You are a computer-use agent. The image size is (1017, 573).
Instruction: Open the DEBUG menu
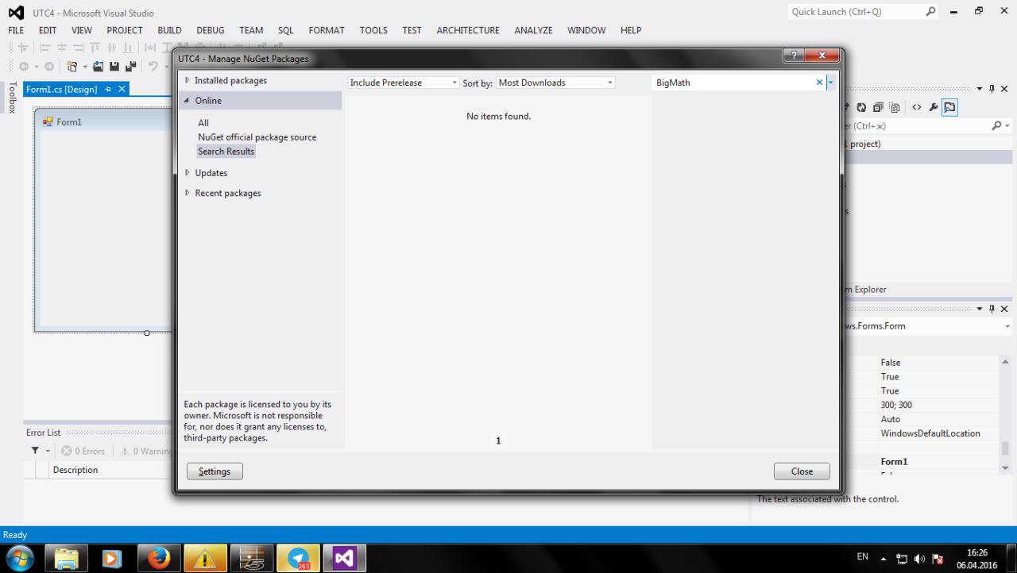[211, 30]
